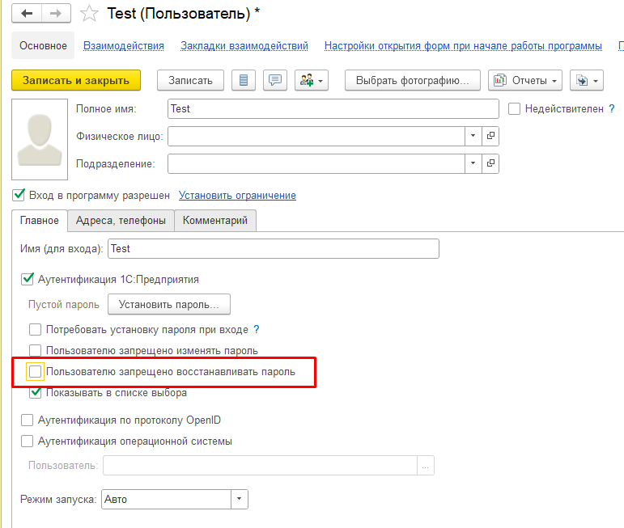This screenshot has height=528, width=624.
Task: Enable Пользователю запрещено восстанавливать пароль checkbox
Action: [x=36, y=372]
